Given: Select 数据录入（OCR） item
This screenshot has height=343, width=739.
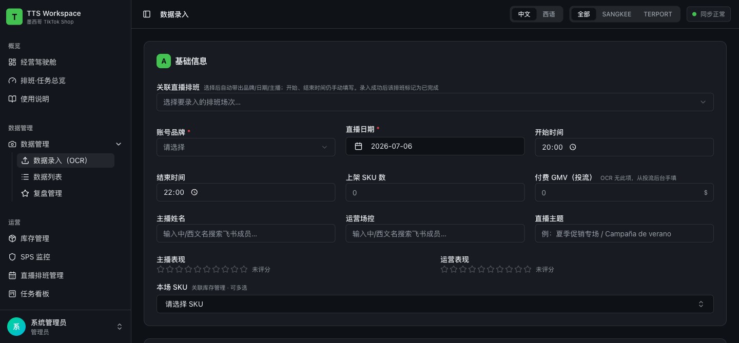Looking at the screenshot, I should [x=66, y=160].
